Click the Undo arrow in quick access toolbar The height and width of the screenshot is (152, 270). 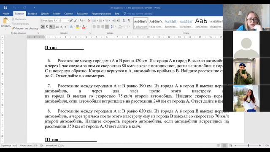[15, 8]
